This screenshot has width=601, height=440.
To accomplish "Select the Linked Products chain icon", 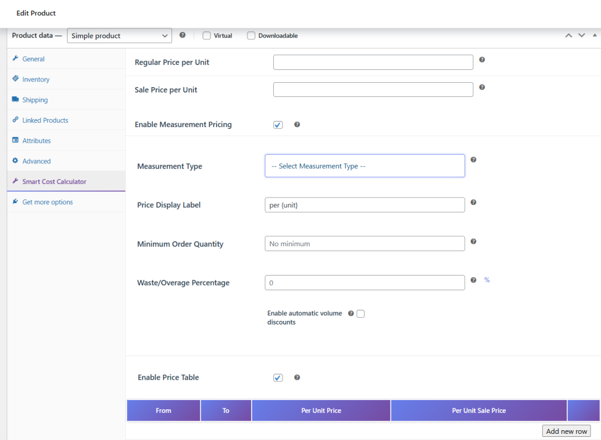I will pyautogui.click(x=15, y=120).
